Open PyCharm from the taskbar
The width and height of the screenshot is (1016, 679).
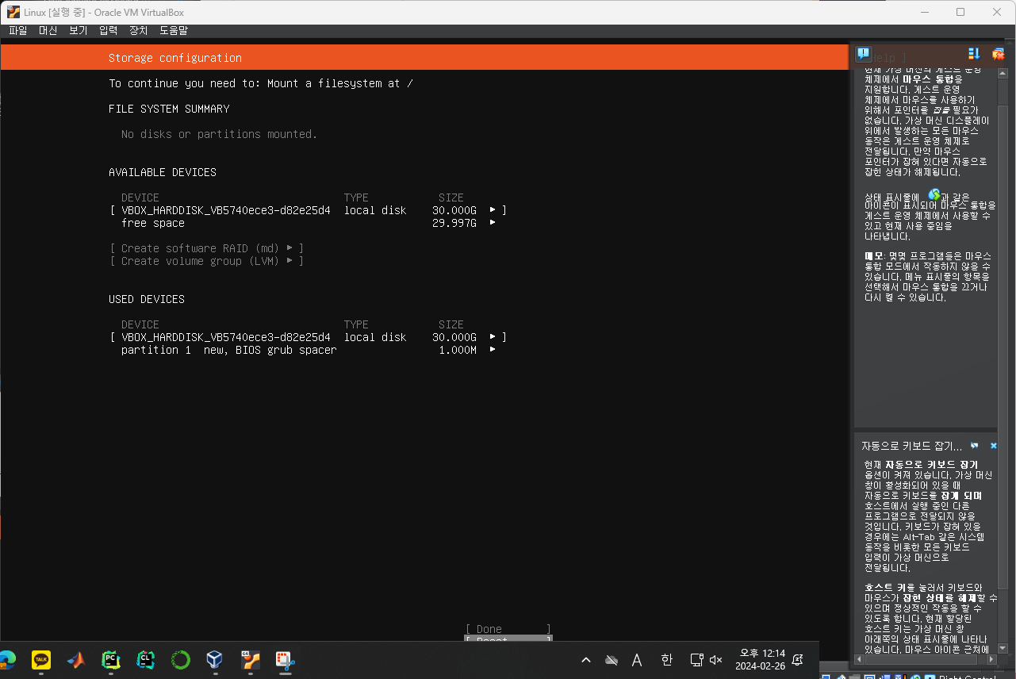point(111,659)
